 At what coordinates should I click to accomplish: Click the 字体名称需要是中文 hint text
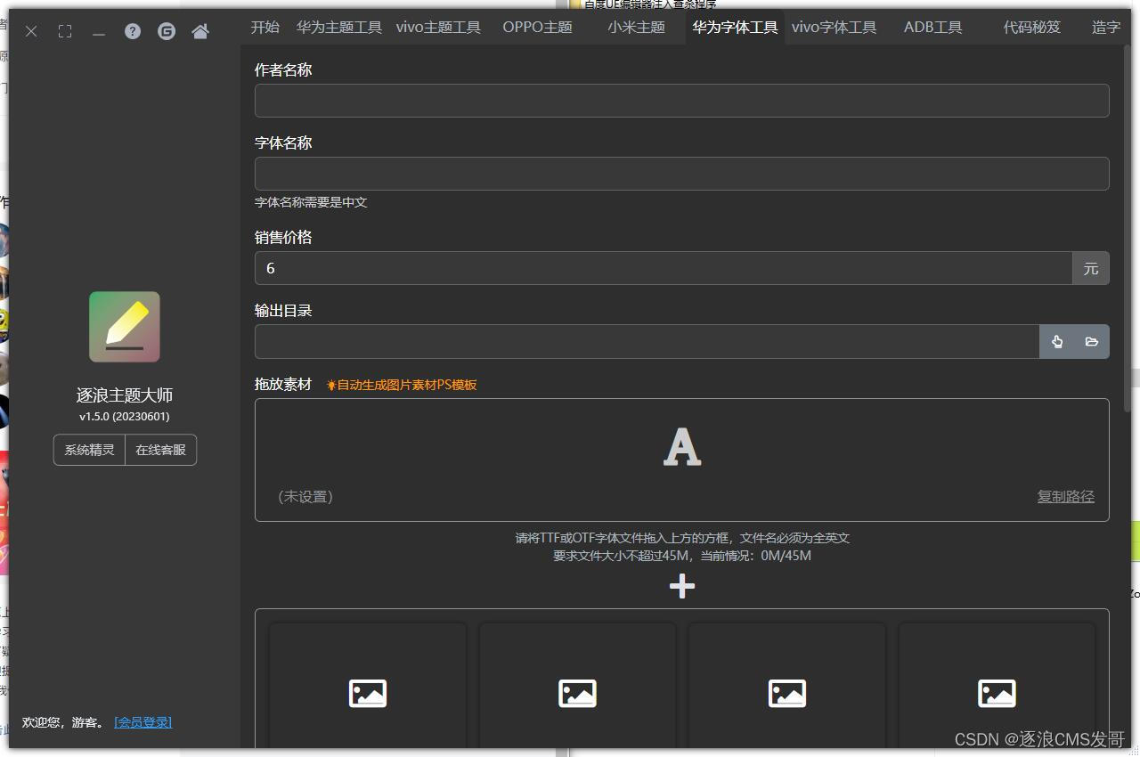point(311,202)
